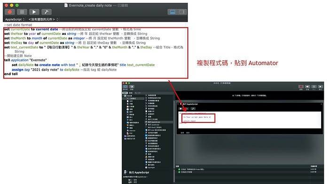Viewport: 329px width, 184px height.
Task: Click the 執行 AppleScript description heading at bottom
Action: [x=139, y=172]
